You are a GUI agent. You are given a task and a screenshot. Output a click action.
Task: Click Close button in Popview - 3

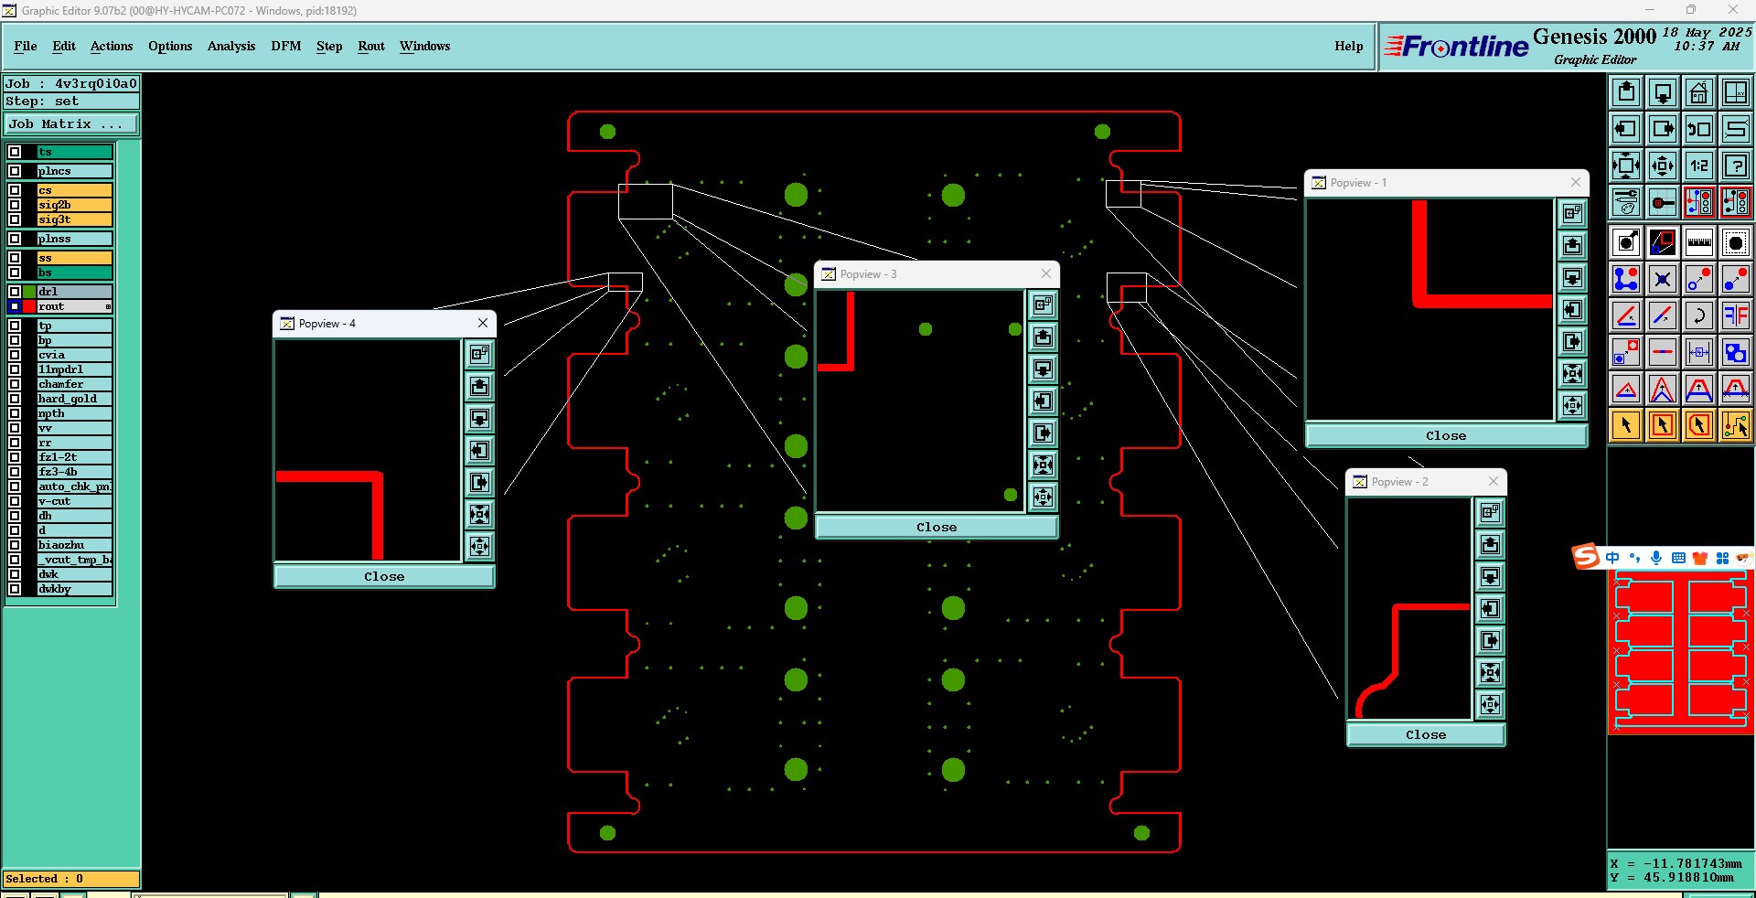click(x=937, y=528)
